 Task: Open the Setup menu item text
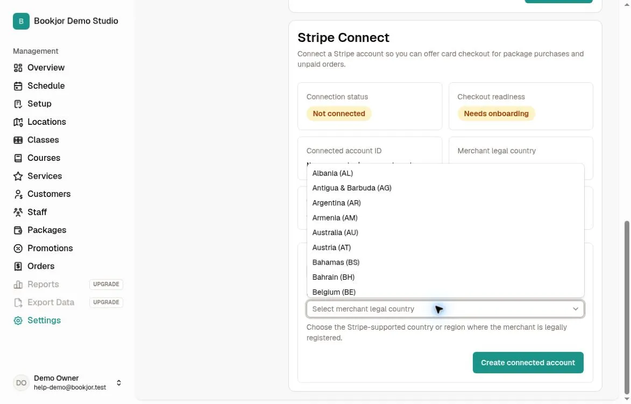coord(39,104)
